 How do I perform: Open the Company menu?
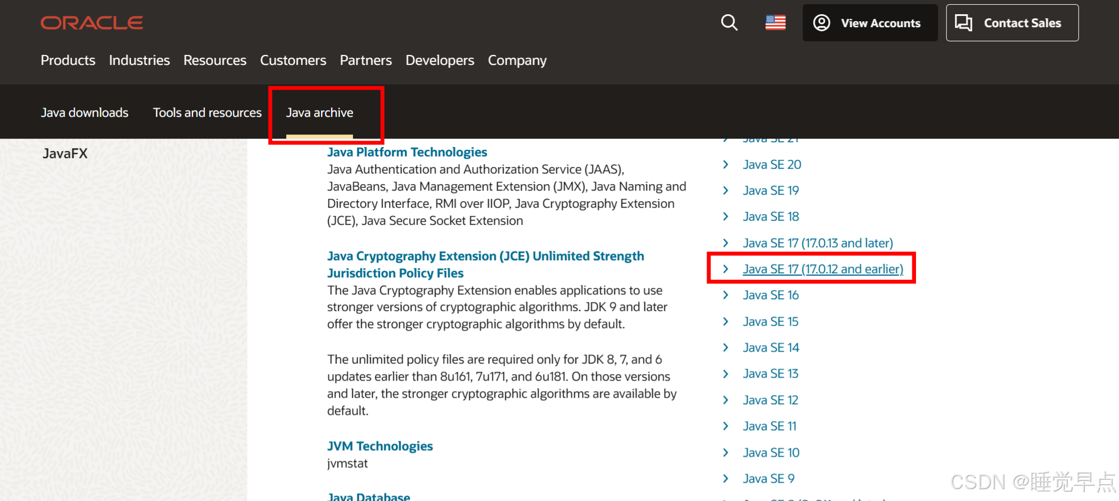pos(518,60)
